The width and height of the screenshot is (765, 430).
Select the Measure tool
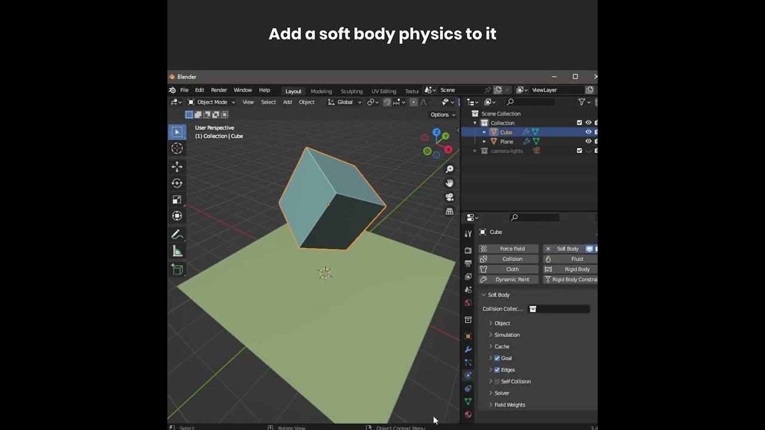pos(177,251)
